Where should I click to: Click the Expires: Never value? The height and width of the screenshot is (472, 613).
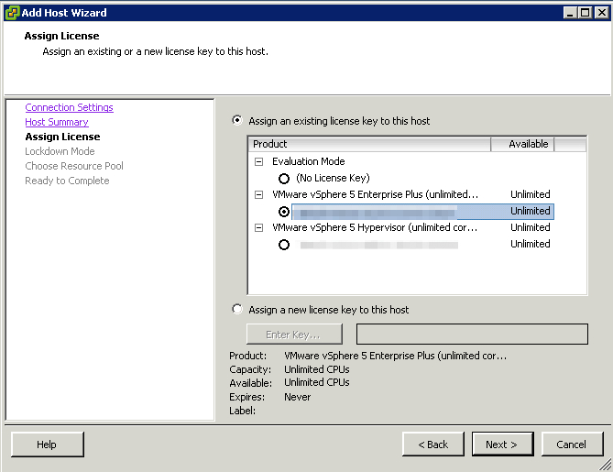click(x=297, y=397)
